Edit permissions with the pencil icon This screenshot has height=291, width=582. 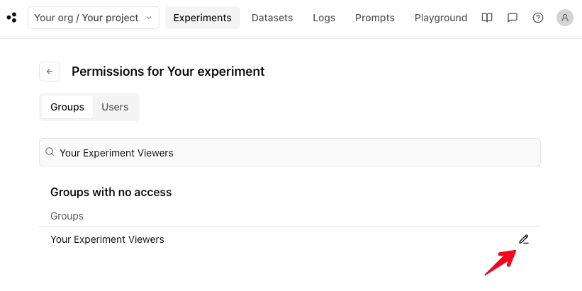click(524, 239)
